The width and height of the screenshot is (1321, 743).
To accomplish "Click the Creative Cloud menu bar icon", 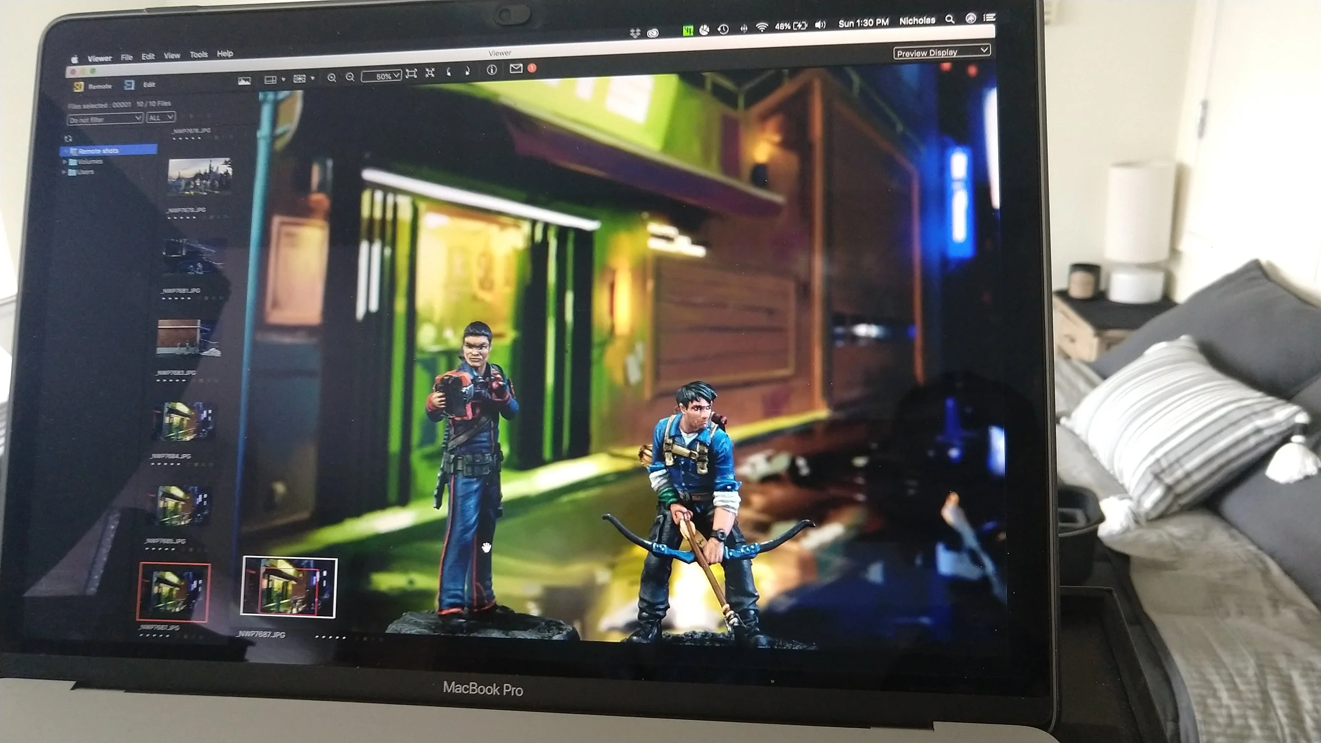I will pos(653,33).
